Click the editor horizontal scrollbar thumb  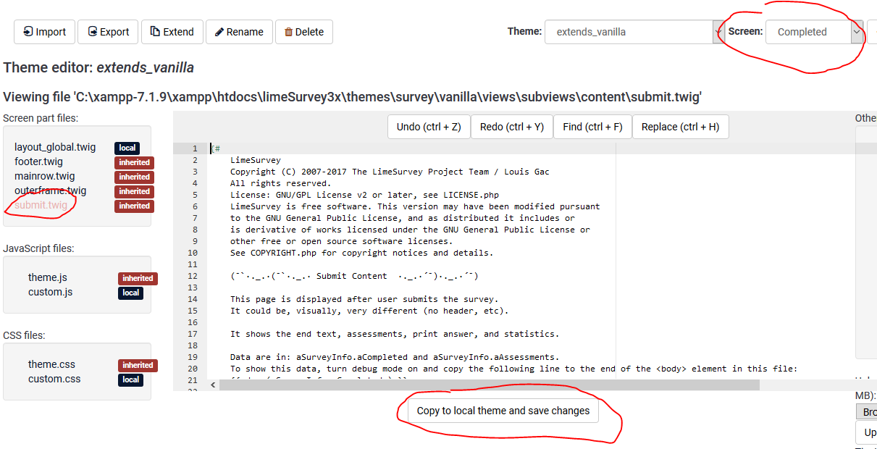[x=489, y=385]
